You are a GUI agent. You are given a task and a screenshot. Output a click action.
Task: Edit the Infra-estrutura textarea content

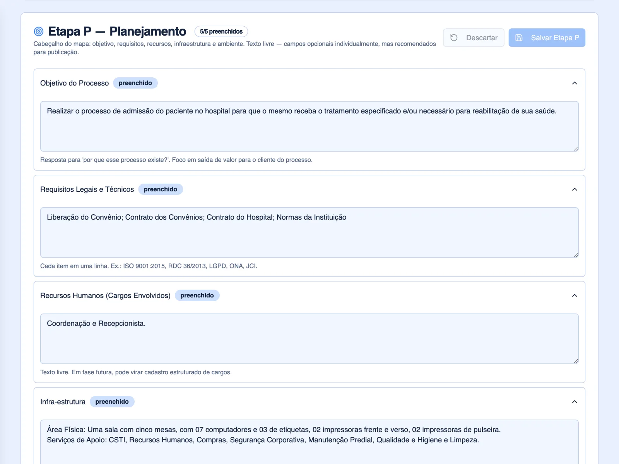[x=309, y=442]
